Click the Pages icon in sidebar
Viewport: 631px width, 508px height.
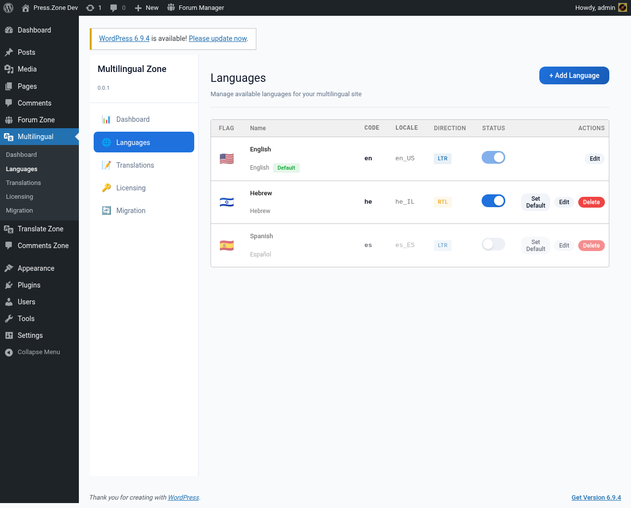9,86
